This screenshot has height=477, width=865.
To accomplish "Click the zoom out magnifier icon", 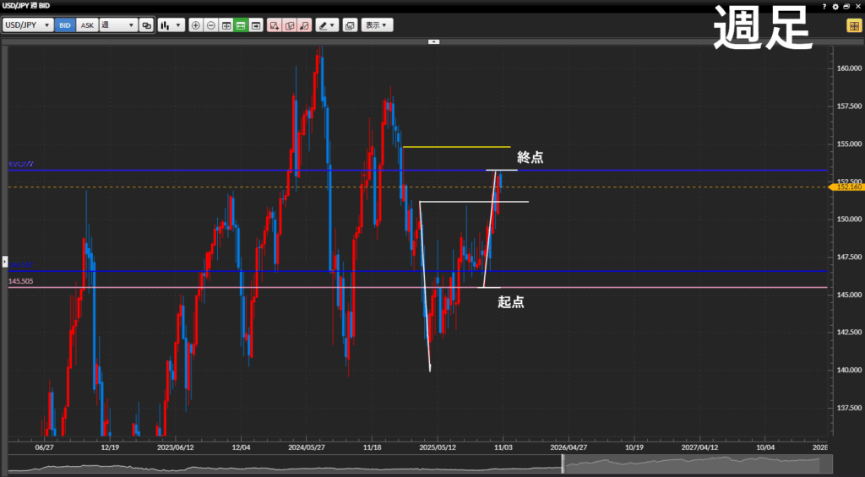I will [x=211, y=25].
